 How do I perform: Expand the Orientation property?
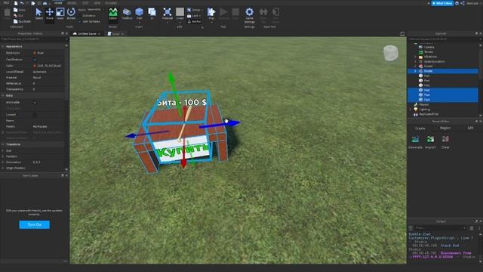[x=3, y=162]
